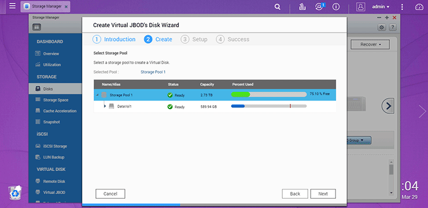Open the search magnifier icon
This screenshot has width=428, height=208.
[277, 7]
